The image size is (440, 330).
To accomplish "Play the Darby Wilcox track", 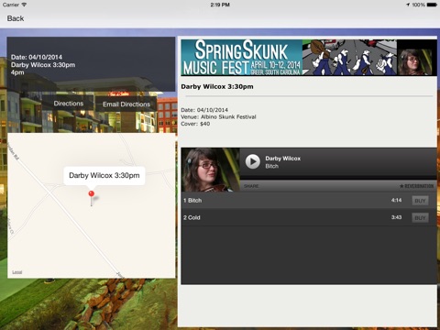I will click(253, 161).
